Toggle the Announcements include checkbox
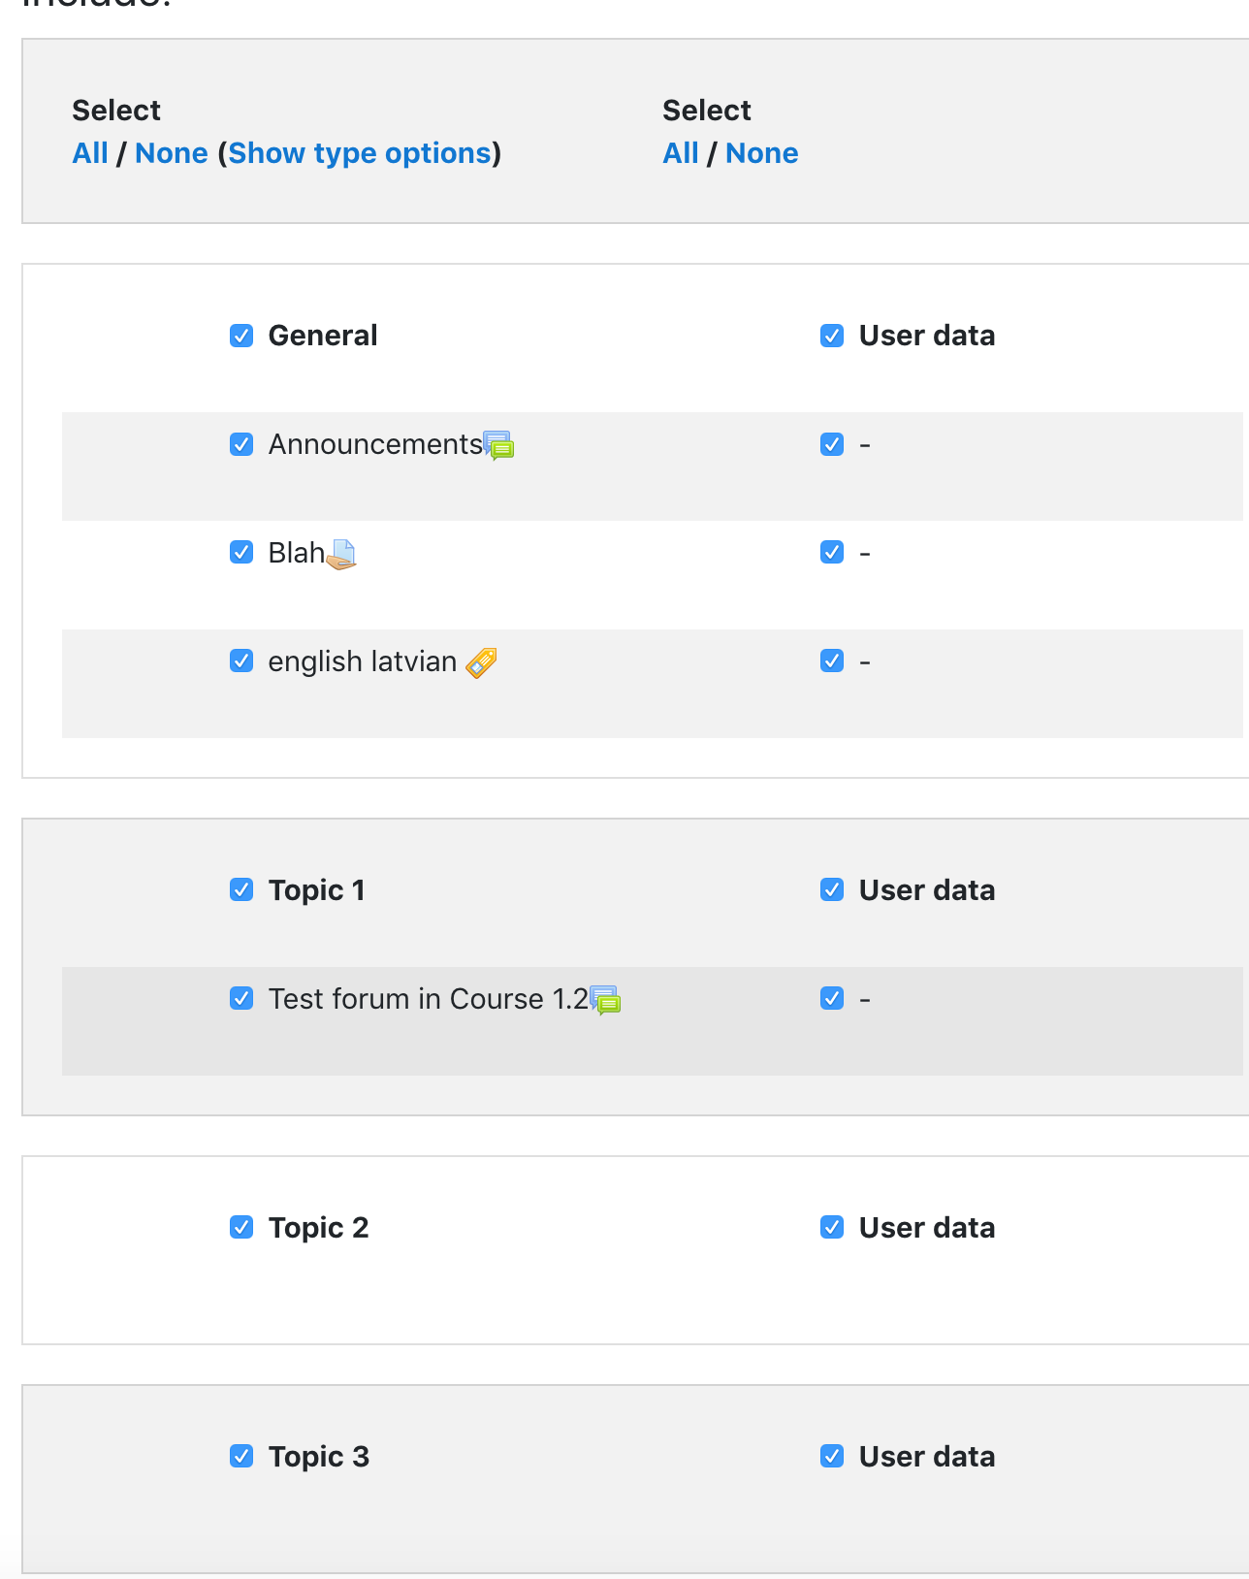The image size is (1249, 1579). tap(241, 444)
